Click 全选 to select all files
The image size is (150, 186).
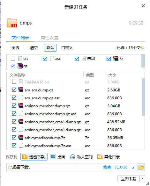pos(15,48)
